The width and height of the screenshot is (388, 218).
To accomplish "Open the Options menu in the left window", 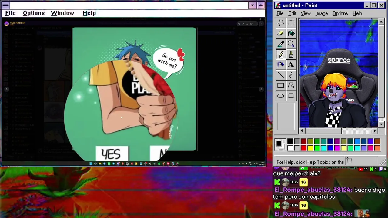I will [x=34, y=13].
